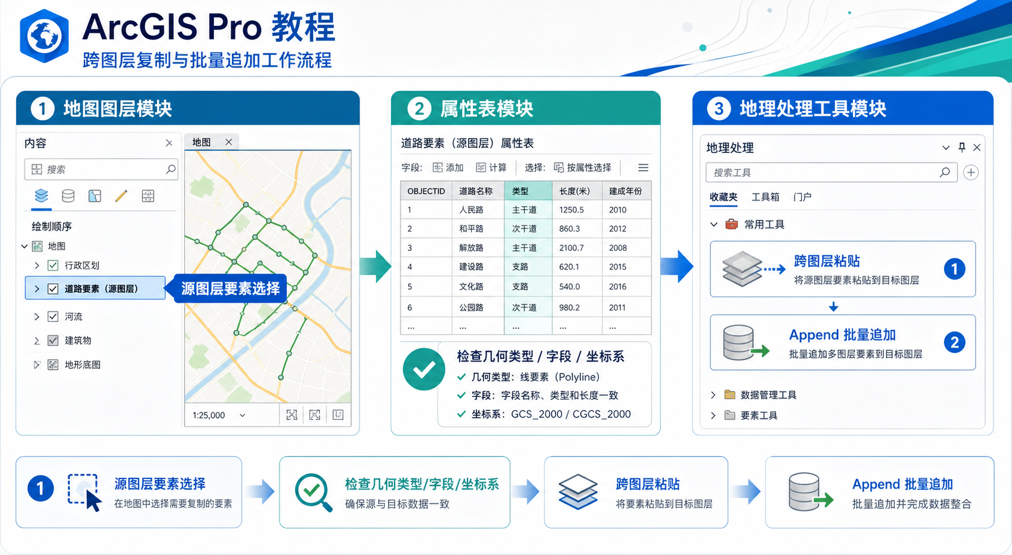Expand the 建筑物 layer node
The height and width of the screenshot is (555, 1012).
click(x=37, y=341)
